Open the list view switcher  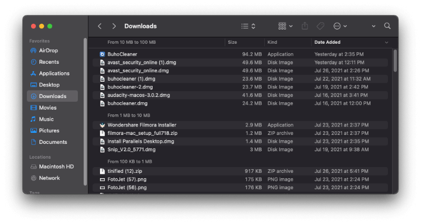[248, 26]
